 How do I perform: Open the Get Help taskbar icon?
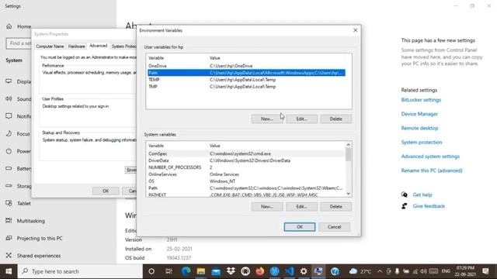coord(335,271)
